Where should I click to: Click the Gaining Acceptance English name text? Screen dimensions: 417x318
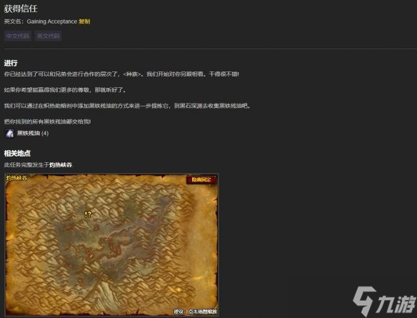[x=52, y=21]
